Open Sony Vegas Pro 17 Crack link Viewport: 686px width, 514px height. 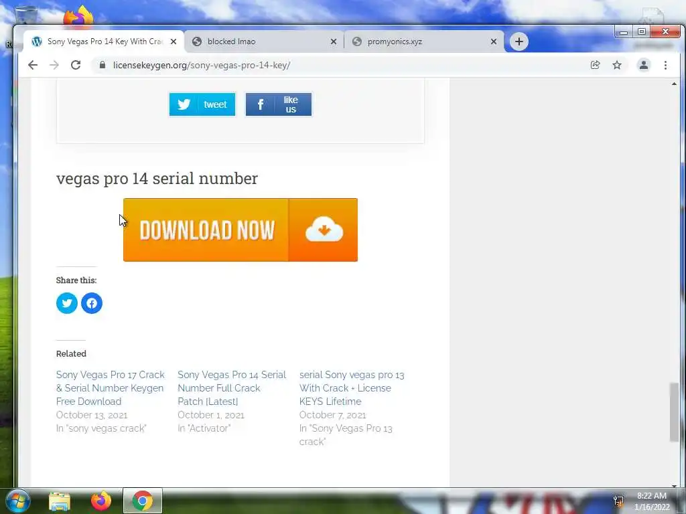[x=111, y=388]
